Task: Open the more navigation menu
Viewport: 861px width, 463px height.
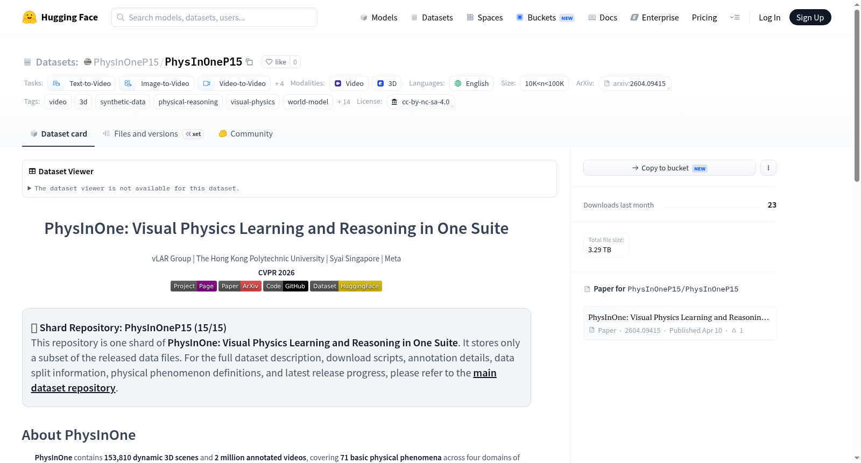Action: tap(735, 17)
